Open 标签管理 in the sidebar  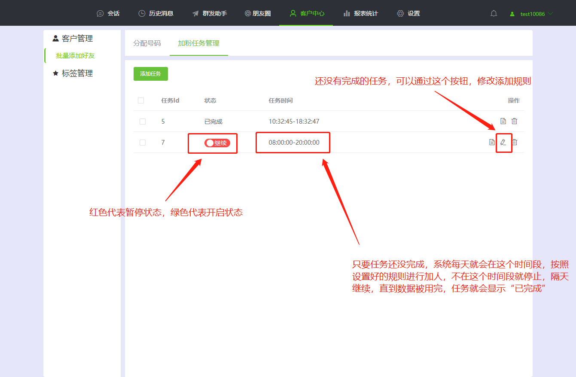73,73
